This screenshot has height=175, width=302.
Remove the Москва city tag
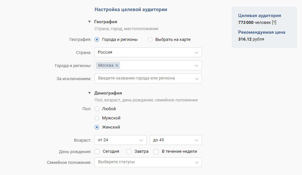point(117,65)
